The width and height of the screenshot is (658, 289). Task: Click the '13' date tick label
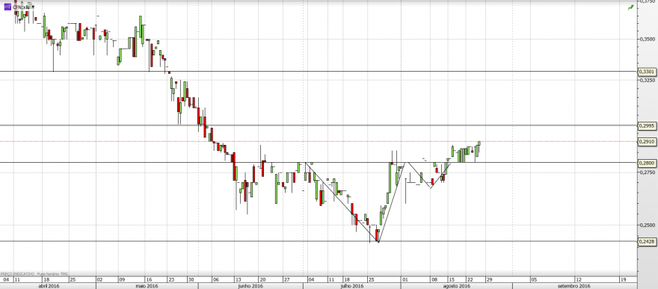(x=238, y=279)
